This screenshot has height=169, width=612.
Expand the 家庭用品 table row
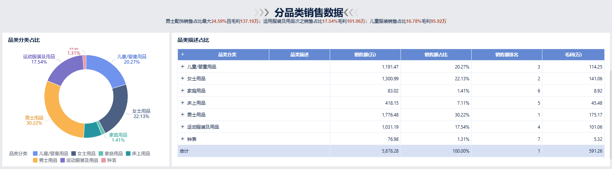(182, 91)
